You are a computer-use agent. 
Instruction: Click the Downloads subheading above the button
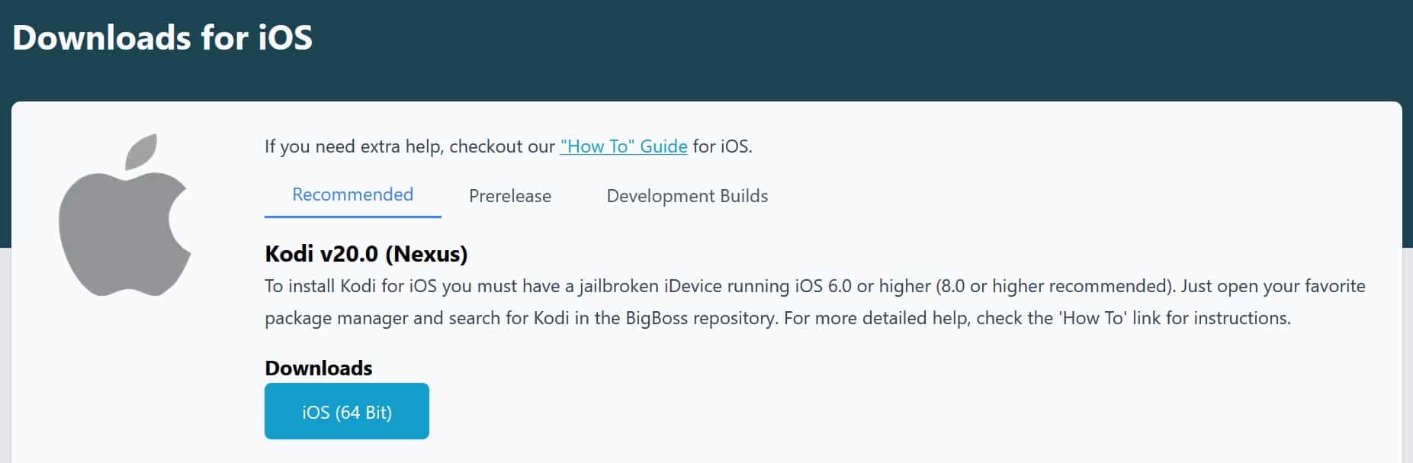(318, 368)
